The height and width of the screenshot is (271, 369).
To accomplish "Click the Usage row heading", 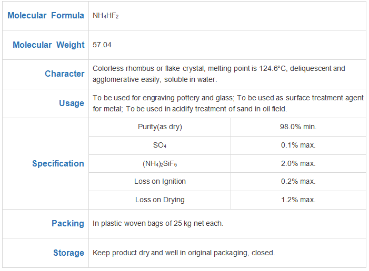I will 72,103.
